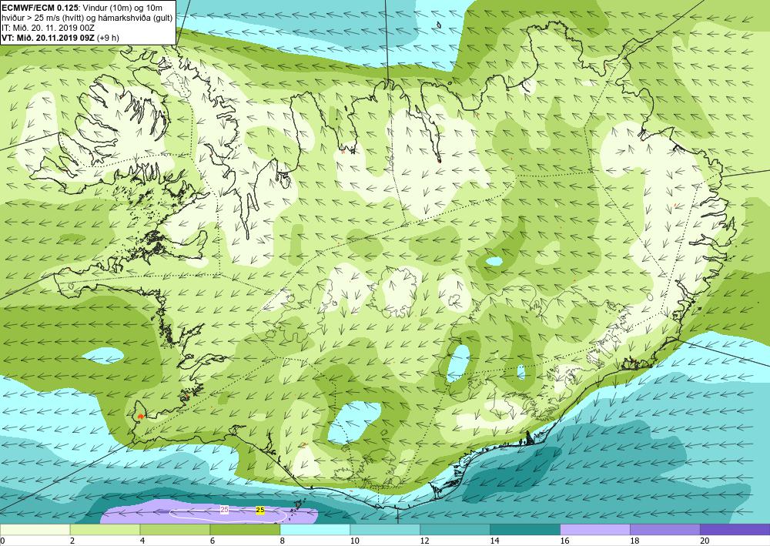Click the 'IT: Mið. 20. 11. 2019 00Z' line
This screenshot has height=546, width=770.
tap(48, 28)
